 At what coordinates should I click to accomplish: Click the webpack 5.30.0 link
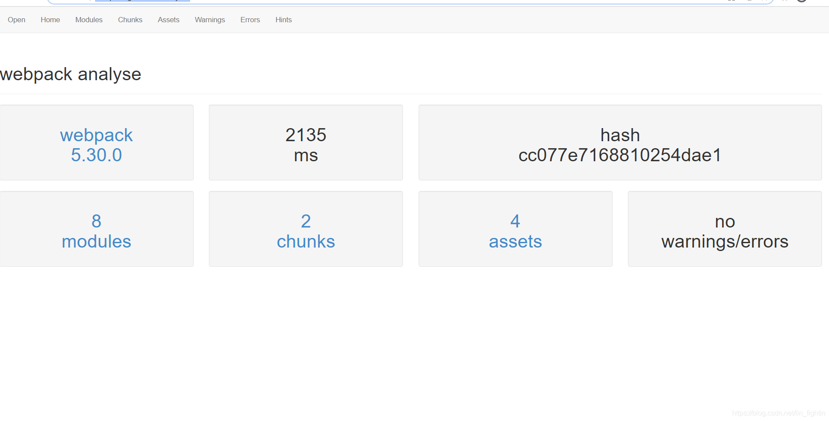tap(96, 145)
